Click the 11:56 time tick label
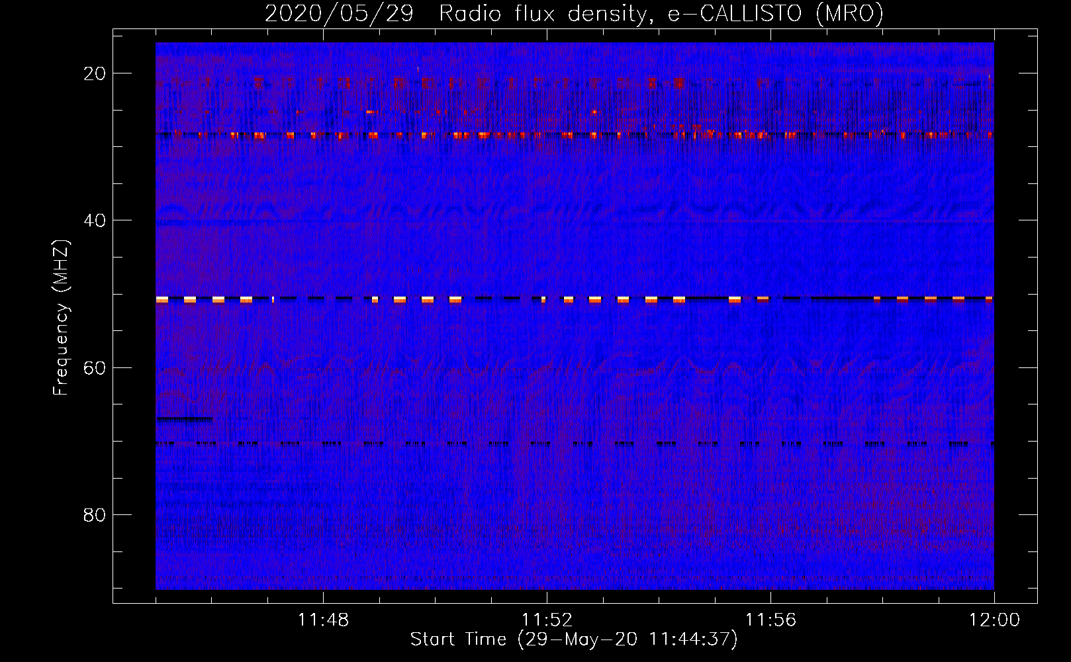This screenshot has width=1071, height=662. (x=770, y=620)
